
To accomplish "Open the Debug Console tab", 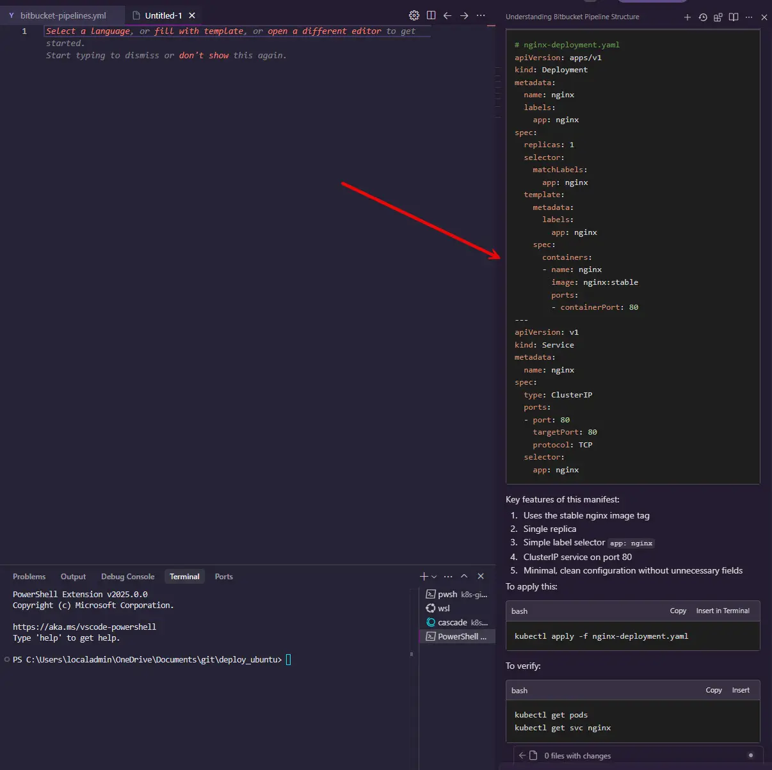I will pos(127,577).
